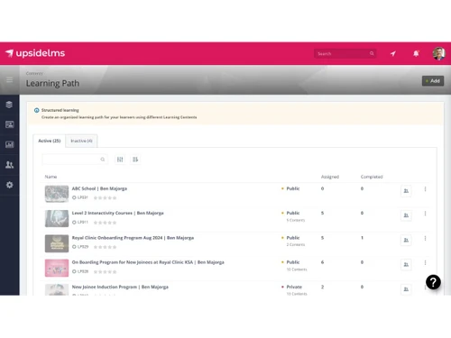This screenshot has height=338, width=451.
Task: Rate ABC School with the star rating
Action: (x=105, y=197)
